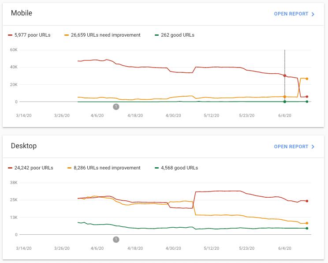328x263 pixels.
Task: Click the chevron next to Desktop Open Report
Action: pos(313,147)
